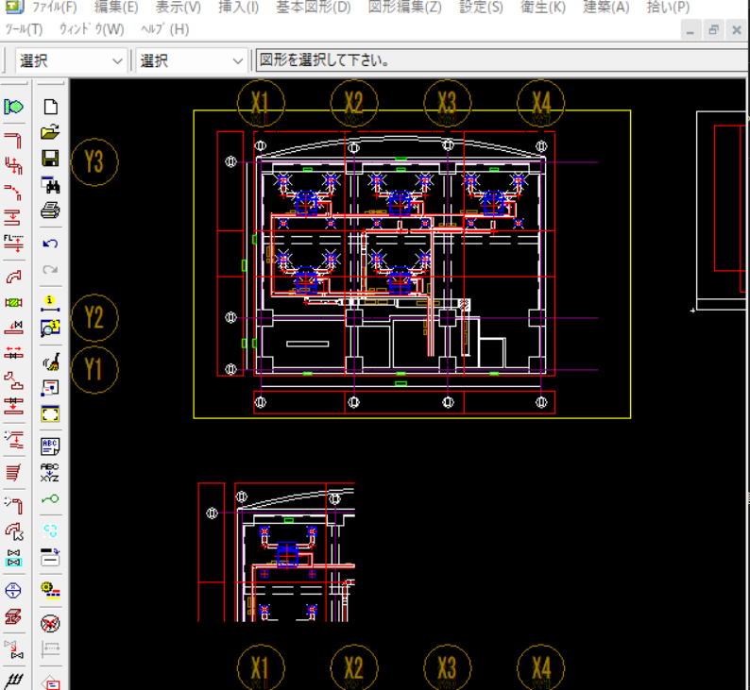Click the FL floor level pipe icon

(14, 242)
